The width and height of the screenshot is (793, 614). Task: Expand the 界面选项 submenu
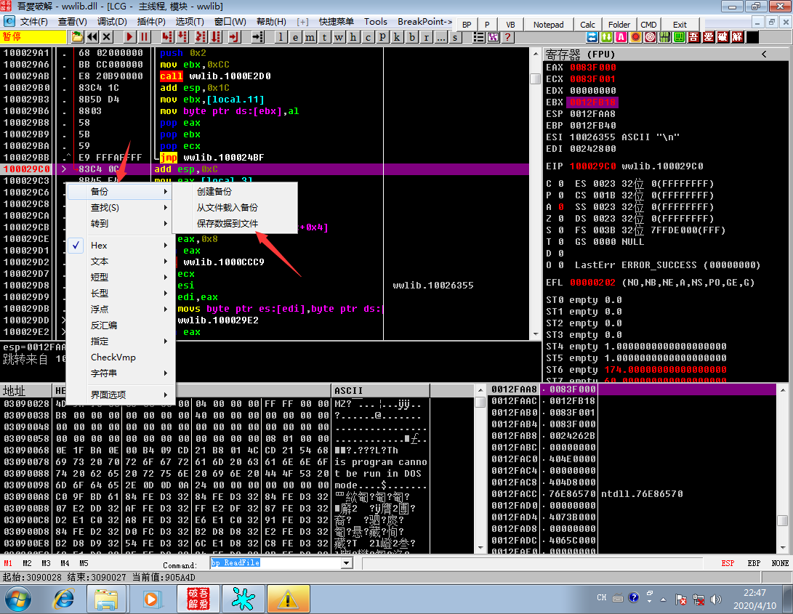pyautogui.click(x=121, y=395)
